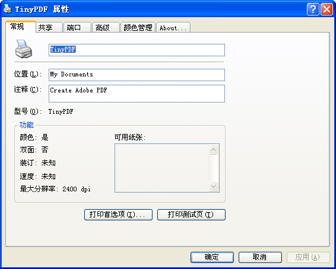Click the 可用纸张 label

pyautogui.click(x=130, y=137)
